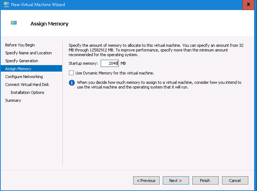Click the Startup memory input field
Image resolution: width=257 pixels, height=191 pixels.
(x=109, y=63)
